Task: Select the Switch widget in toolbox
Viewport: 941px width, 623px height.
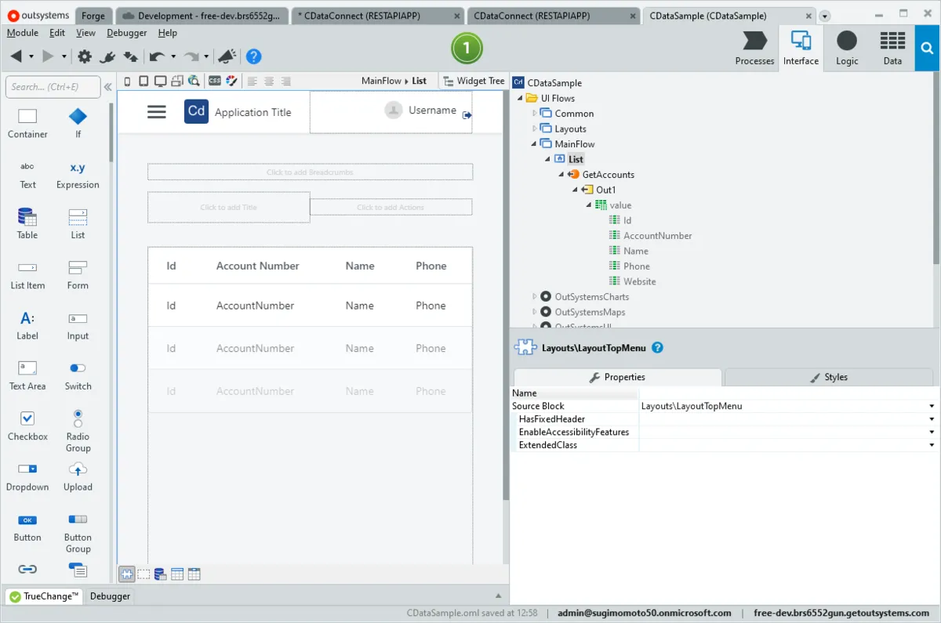Action: pyautogui.click(x=78, y=375)
